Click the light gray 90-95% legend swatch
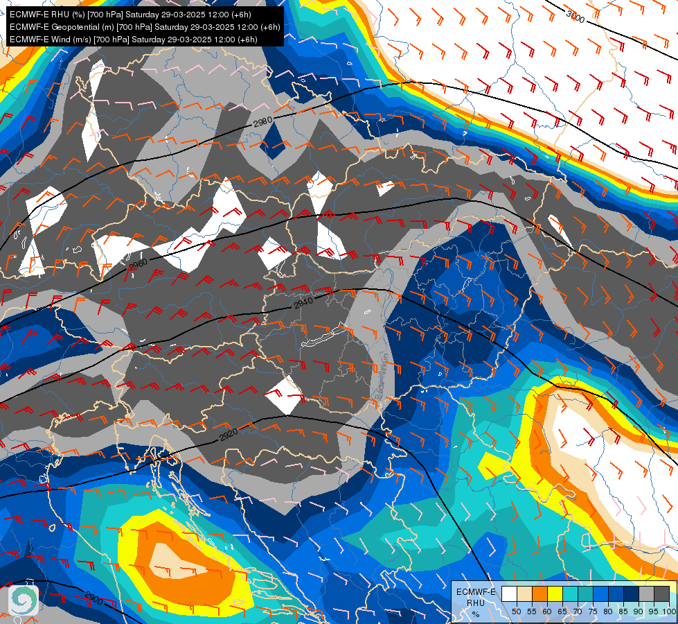Image resolution: width=678 pixels, height=624 pixels. tap(646, 593)
